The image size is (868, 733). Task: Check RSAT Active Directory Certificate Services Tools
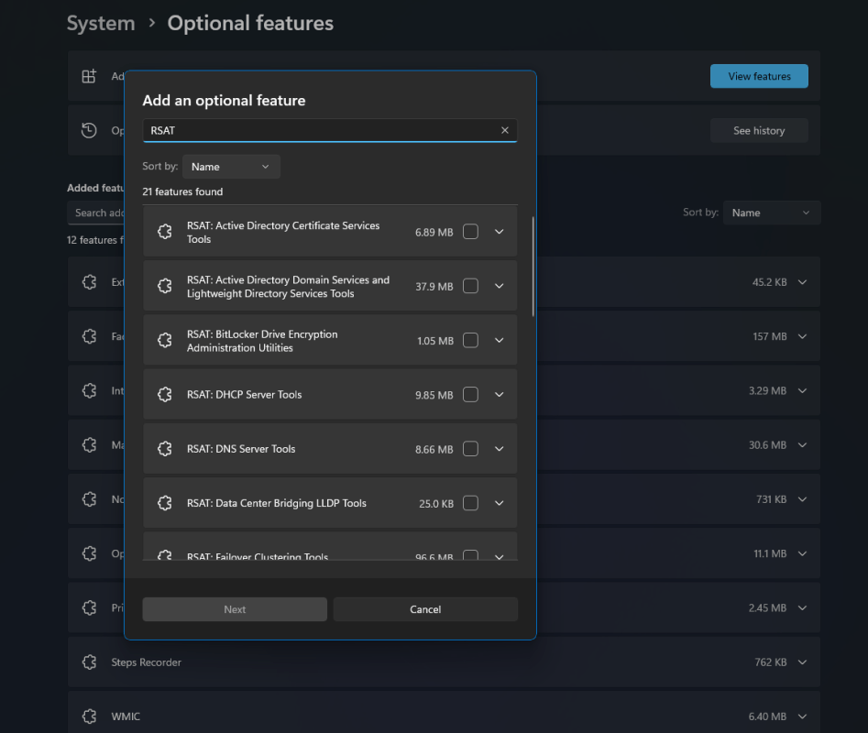pos(470,232)
